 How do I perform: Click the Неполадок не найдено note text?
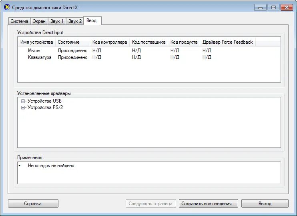pyautogui.click(x=52, y=166)
